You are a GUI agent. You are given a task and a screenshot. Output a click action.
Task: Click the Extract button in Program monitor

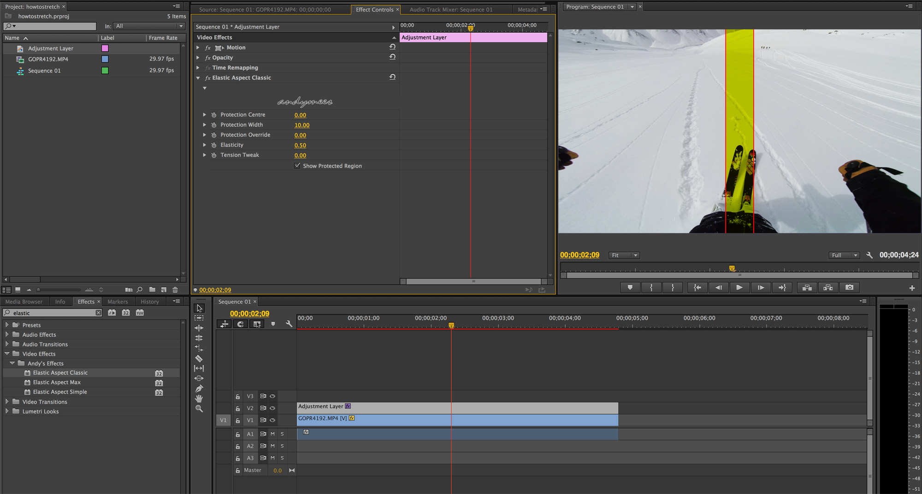click(x=828, y=287)
